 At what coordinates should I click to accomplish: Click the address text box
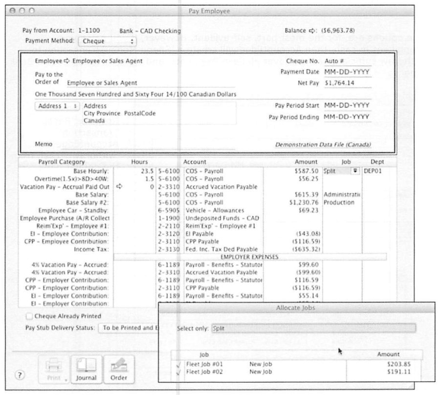159,113
